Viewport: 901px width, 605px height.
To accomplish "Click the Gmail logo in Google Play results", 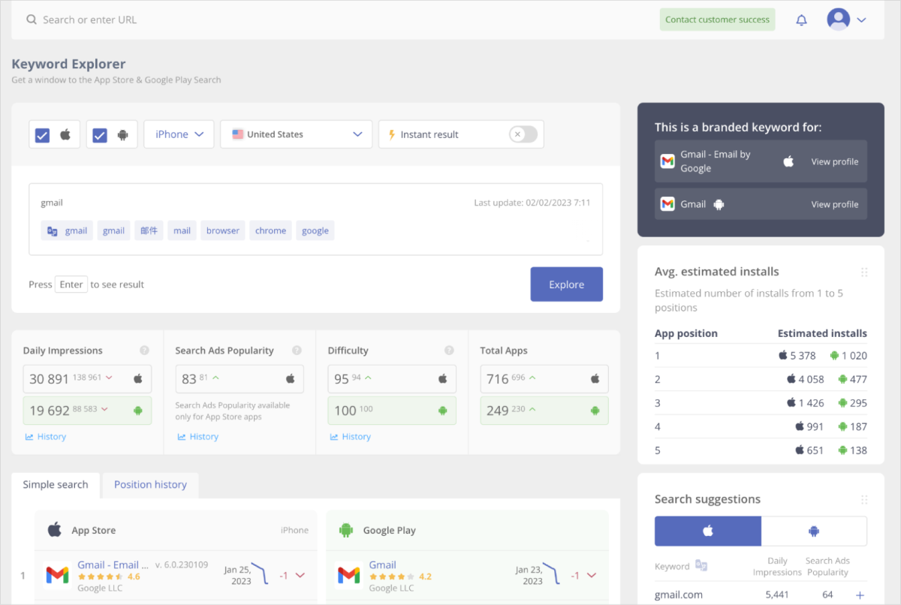I will click(348, 576).
